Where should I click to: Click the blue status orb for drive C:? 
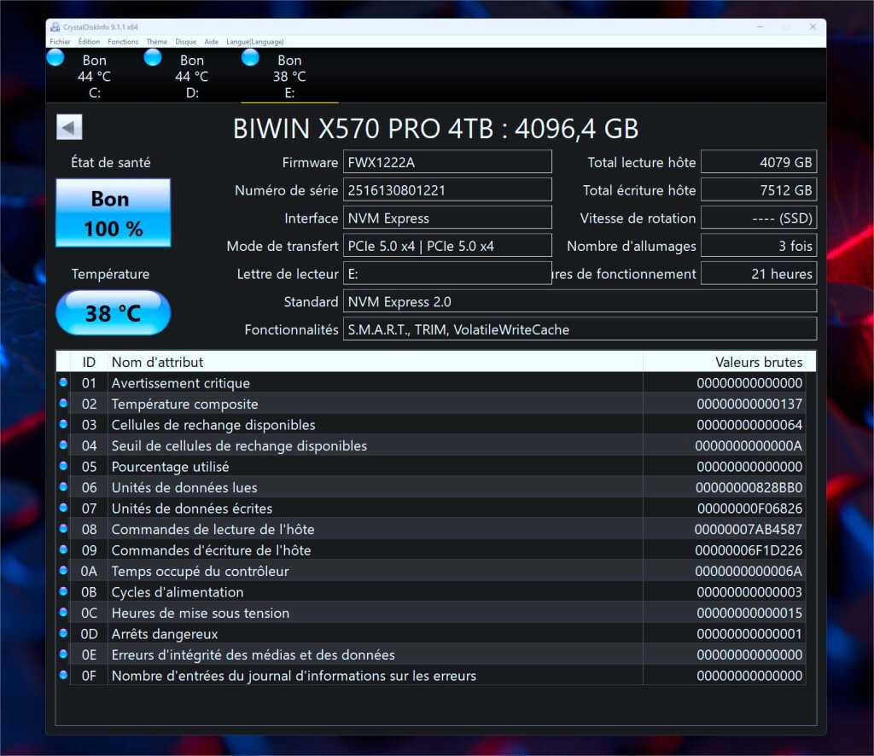55,57
